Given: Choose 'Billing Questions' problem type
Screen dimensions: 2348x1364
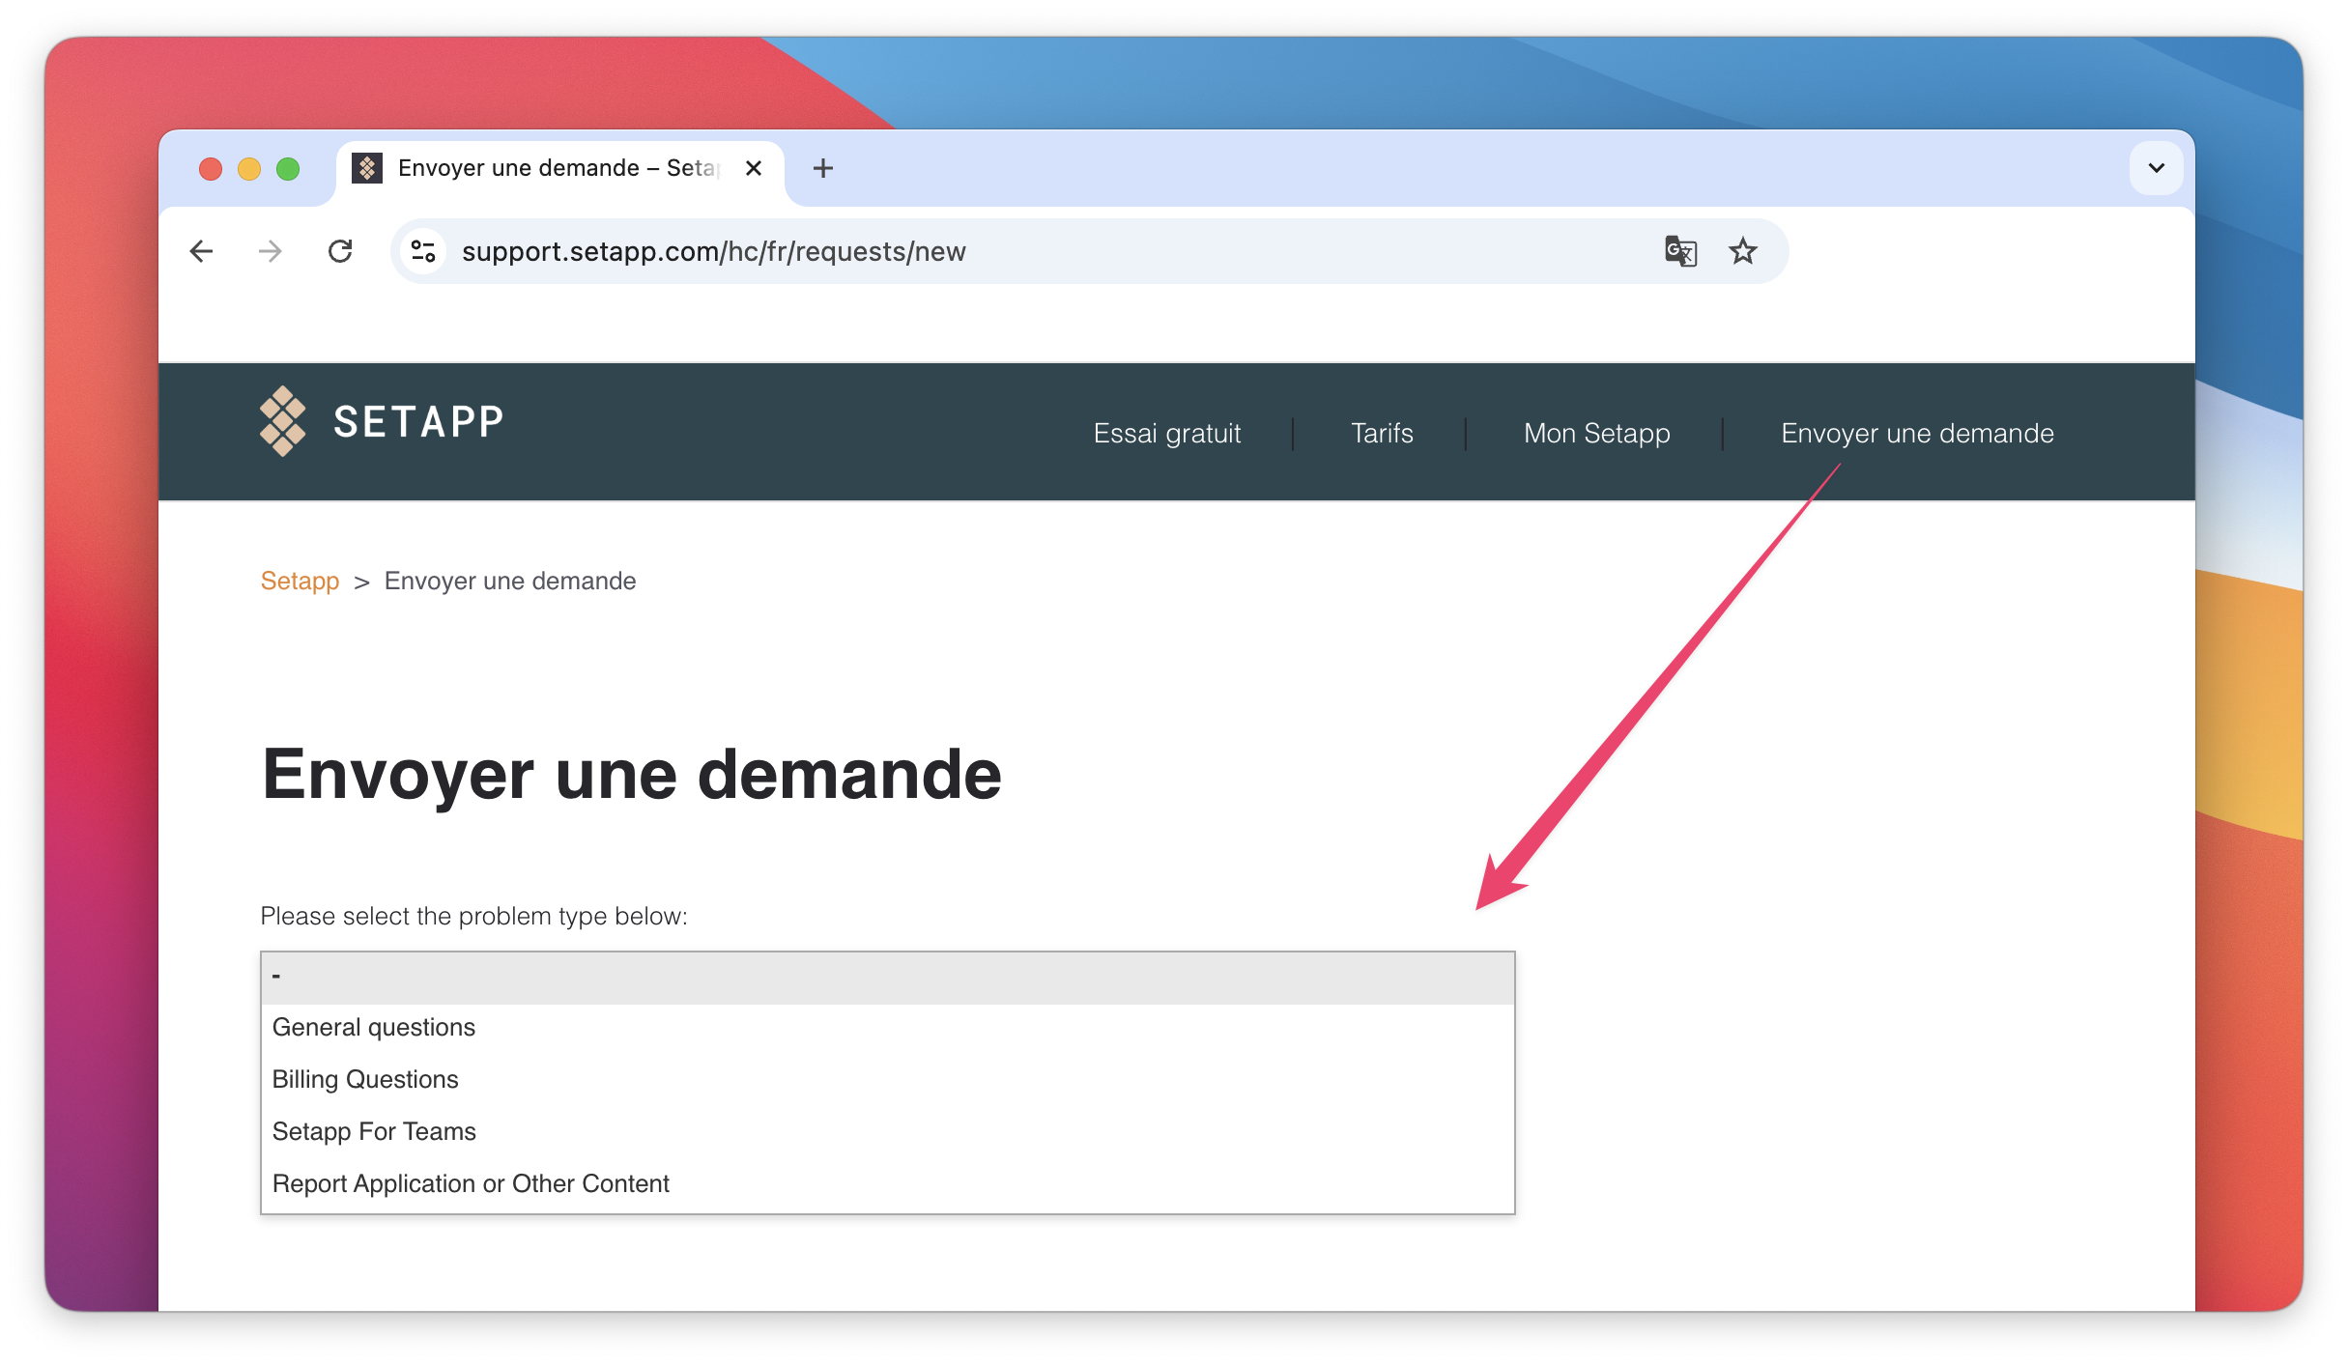Looking at the screenshot, I should [887, 1079].
